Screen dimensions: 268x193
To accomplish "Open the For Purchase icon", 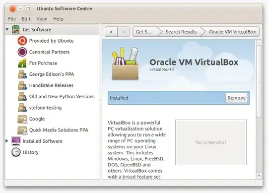I will 22,63.
